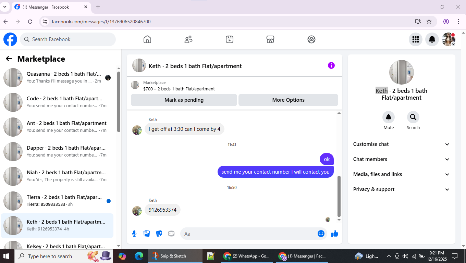This screenshot has width=466, height=263.
Task: Open Chrome profile icon
Action: pyautogui.click(x=446, y=22)
